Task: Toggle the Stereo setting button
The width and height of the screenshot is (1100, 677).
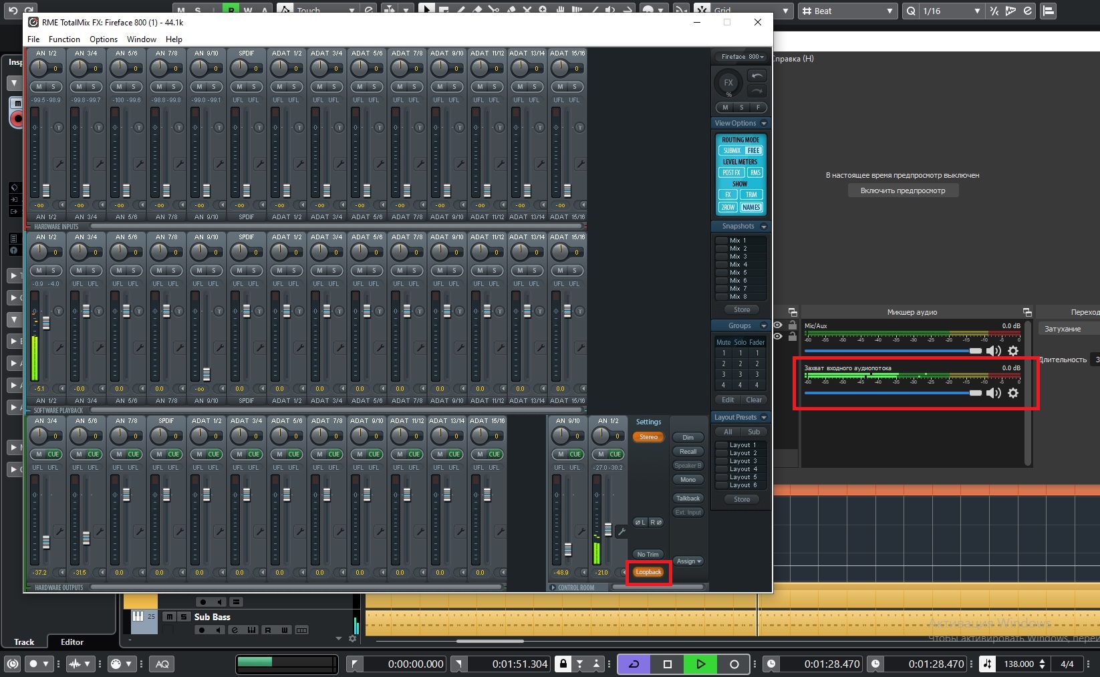Action: 648,437
